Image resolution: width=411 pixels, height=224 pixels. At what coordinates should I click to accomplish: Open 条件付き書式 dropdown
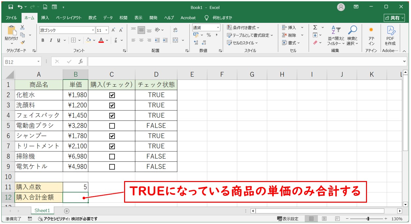(x=243, y=28)
